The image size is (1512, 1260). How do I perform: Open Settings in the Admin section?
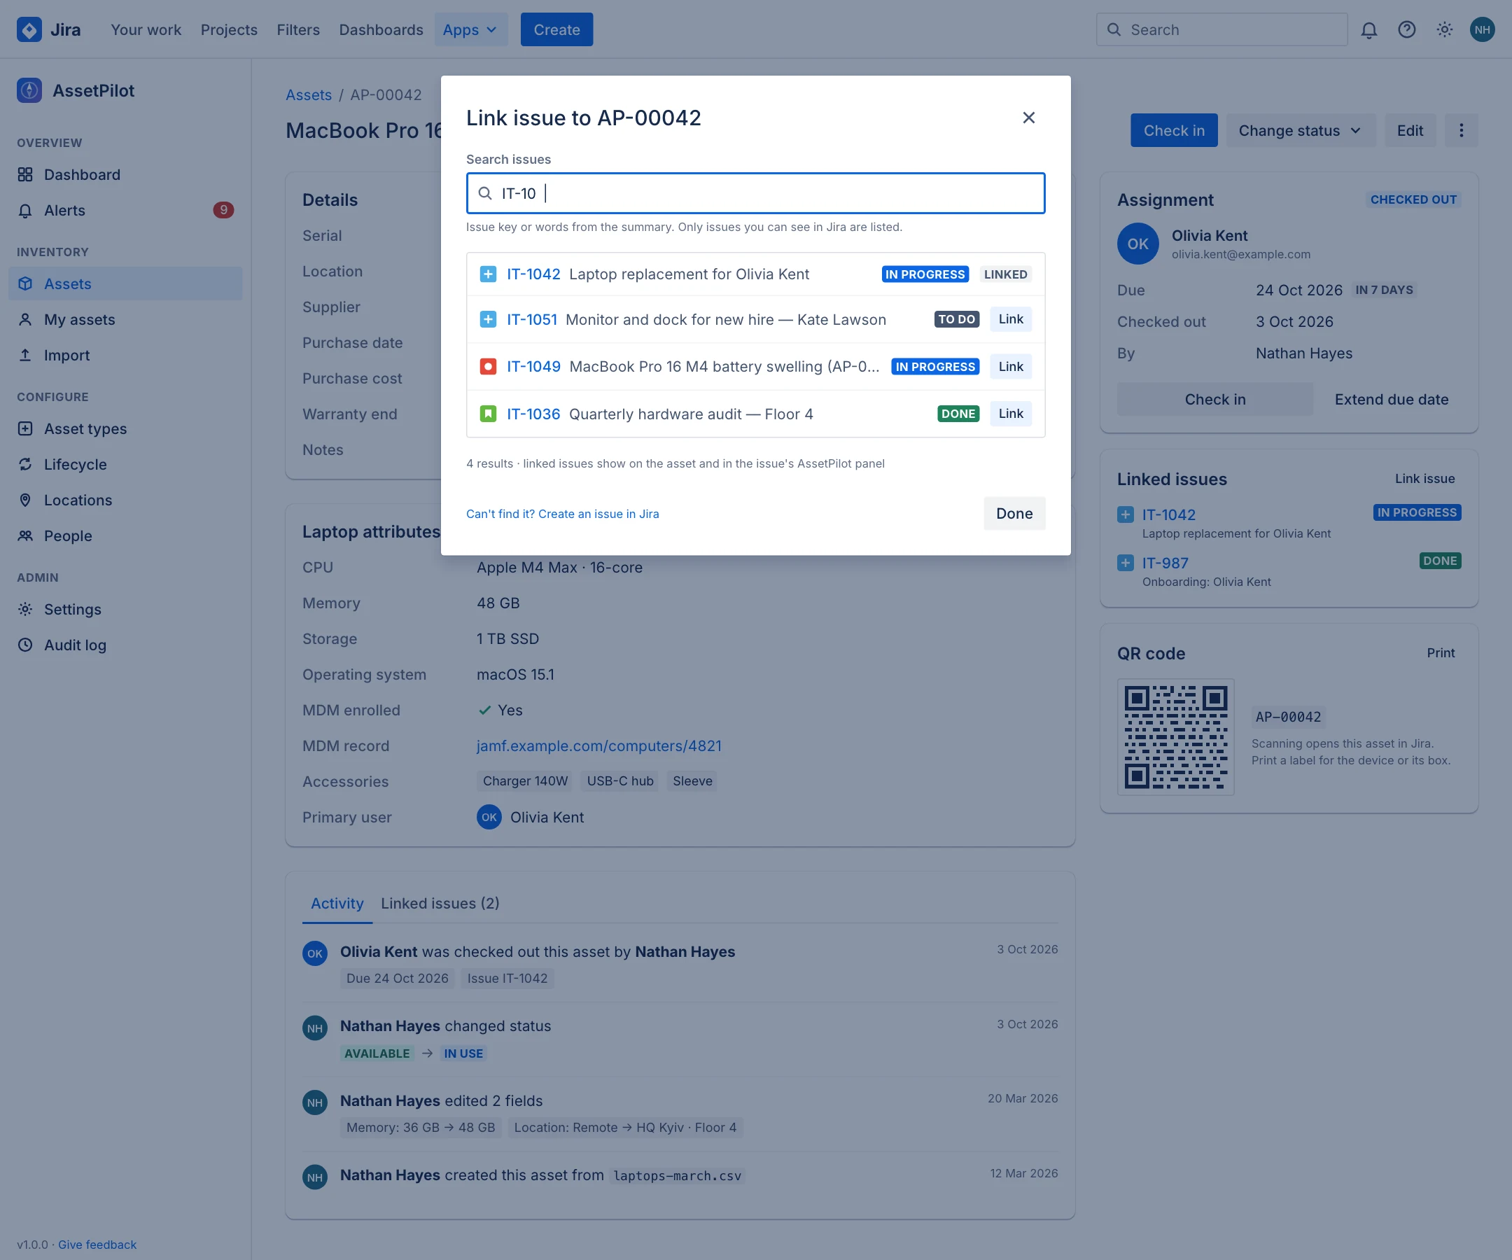[125, 609]
